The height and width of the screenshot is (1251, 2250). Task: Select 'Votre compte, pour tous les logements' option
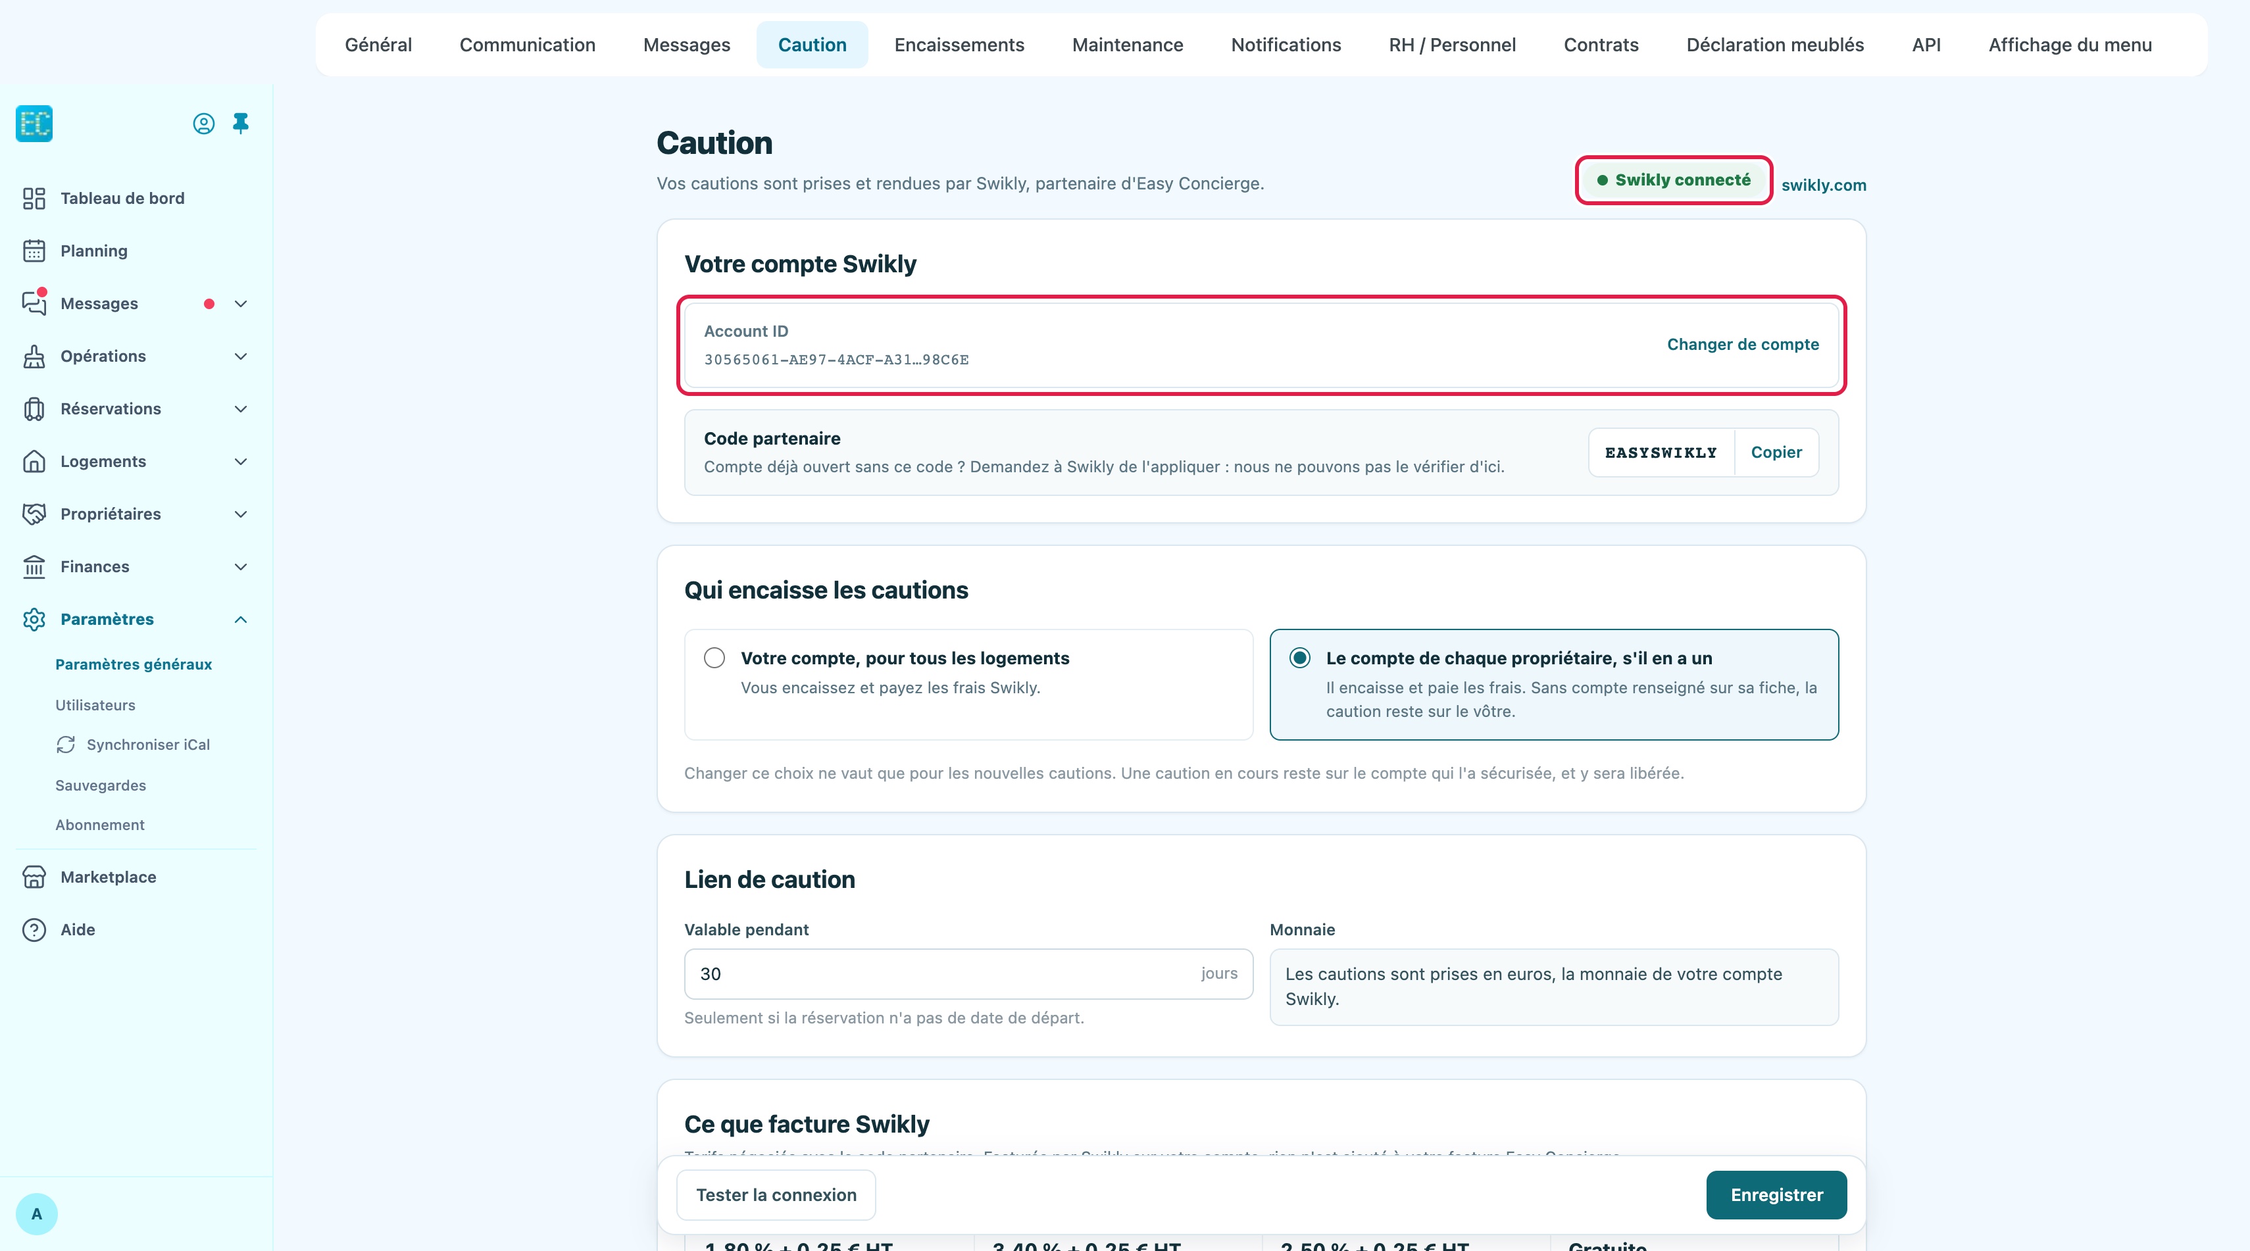click(968, 685)
